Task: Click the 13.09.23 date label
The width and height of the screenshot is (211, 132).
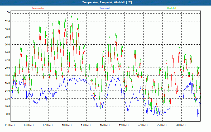Action: 86,125
